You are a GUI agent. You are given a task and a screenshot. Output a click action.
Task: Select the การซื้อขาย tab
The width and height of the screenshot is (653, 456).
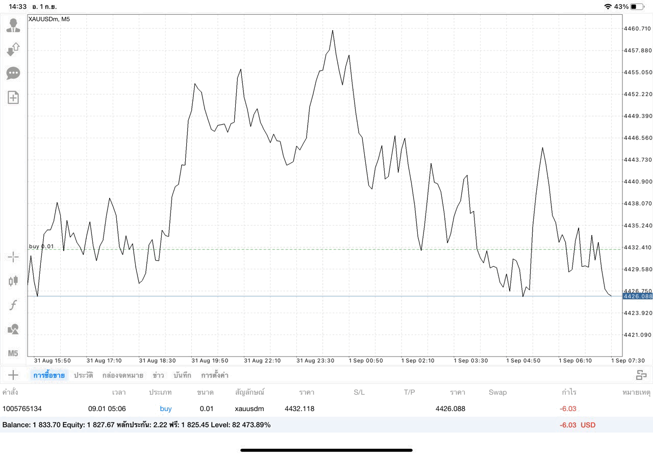click(x=49, y=375)
